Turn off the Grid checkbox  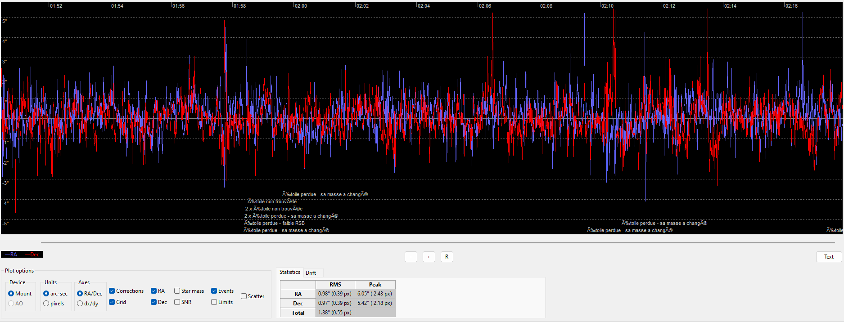click(x=112, y=302)
